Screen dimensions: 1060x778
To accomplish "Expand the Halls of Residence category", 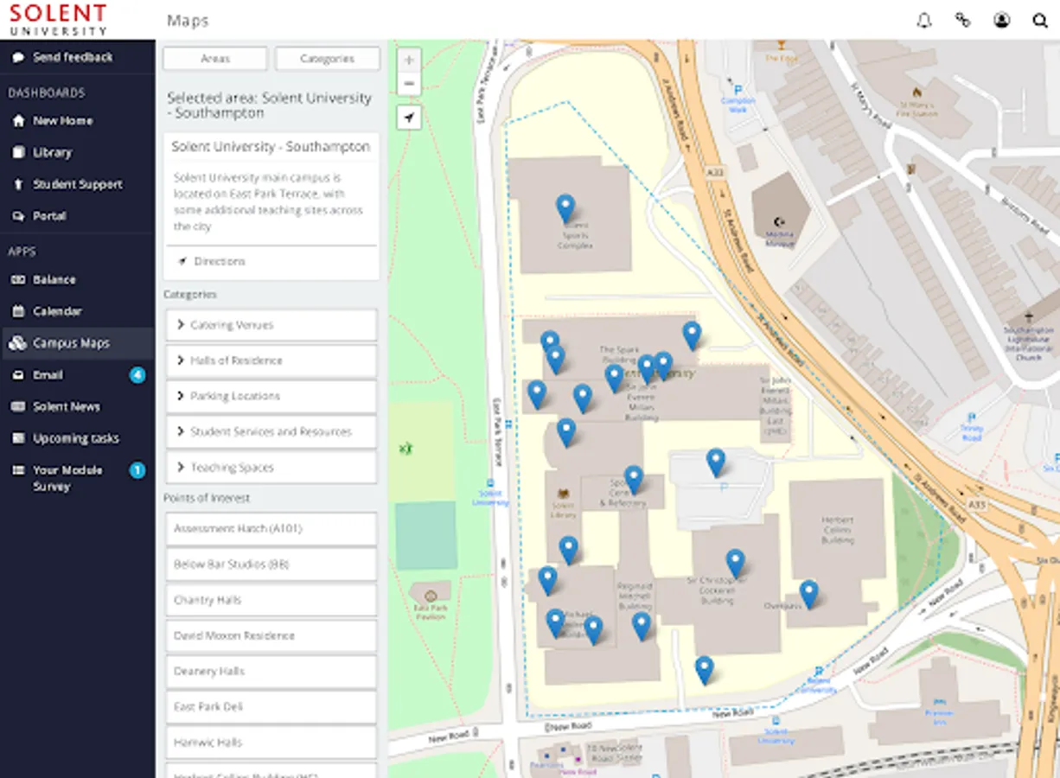I will click(271, 360).
